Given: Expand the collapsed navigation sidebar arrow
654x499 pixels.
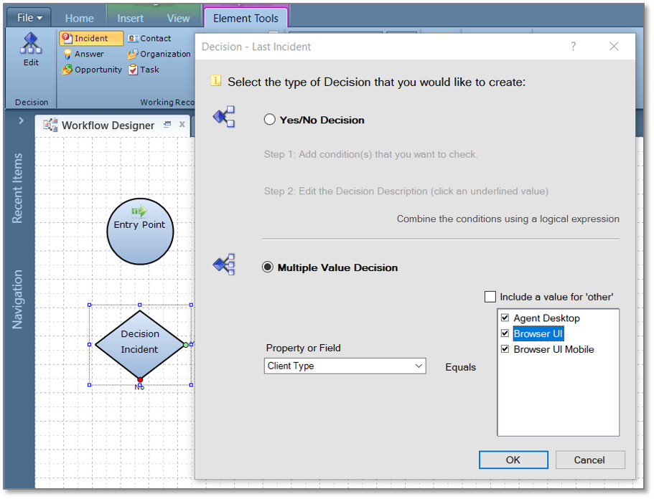Looking at the screenshot, I should click(x=21, y=120).
